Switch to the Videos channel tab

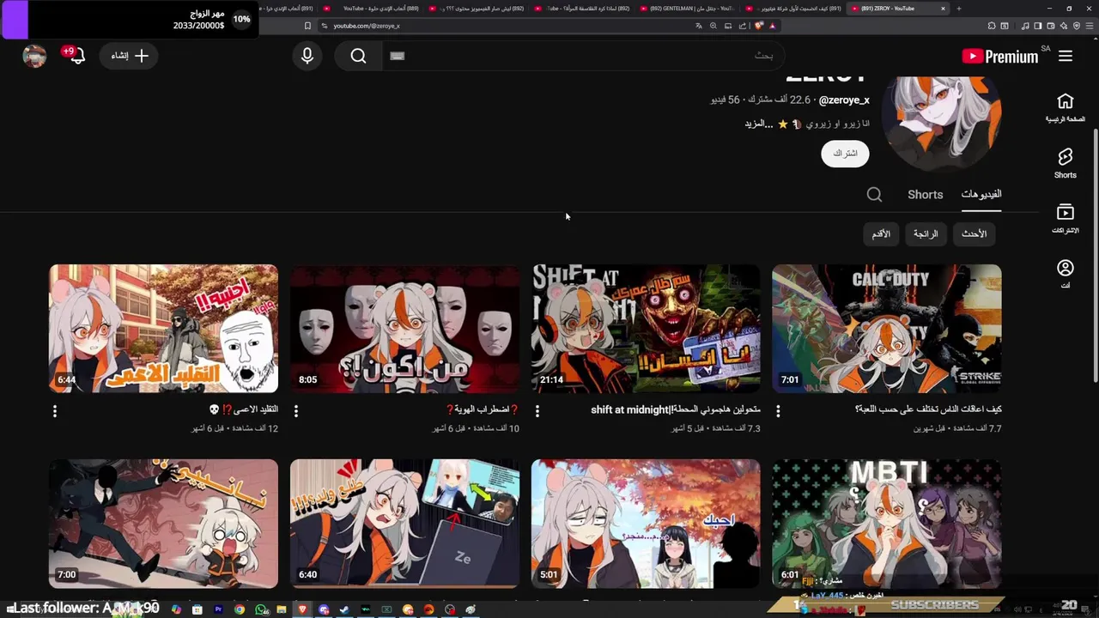point(981,195)
